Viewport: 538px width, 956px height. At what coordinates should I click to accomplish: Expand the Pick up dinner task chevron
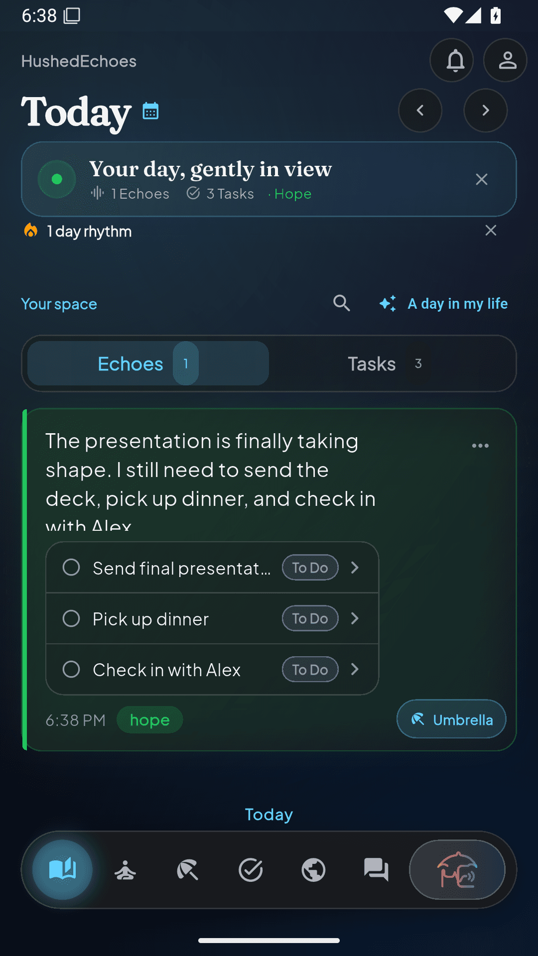click(355, 618)
